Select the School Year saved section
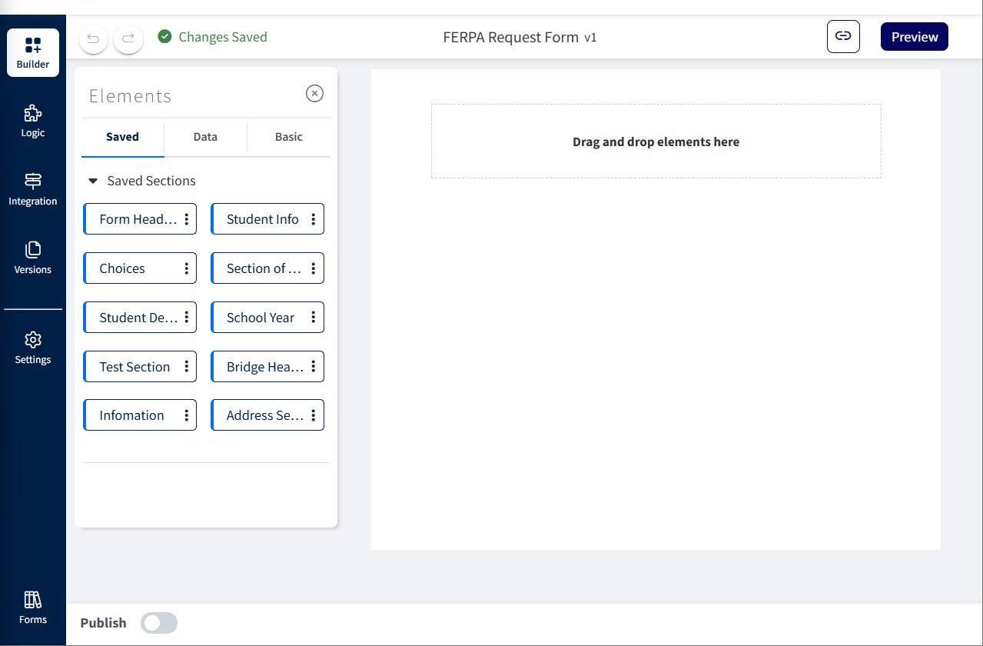Screen dimensions: 983x646 [260, 317]
